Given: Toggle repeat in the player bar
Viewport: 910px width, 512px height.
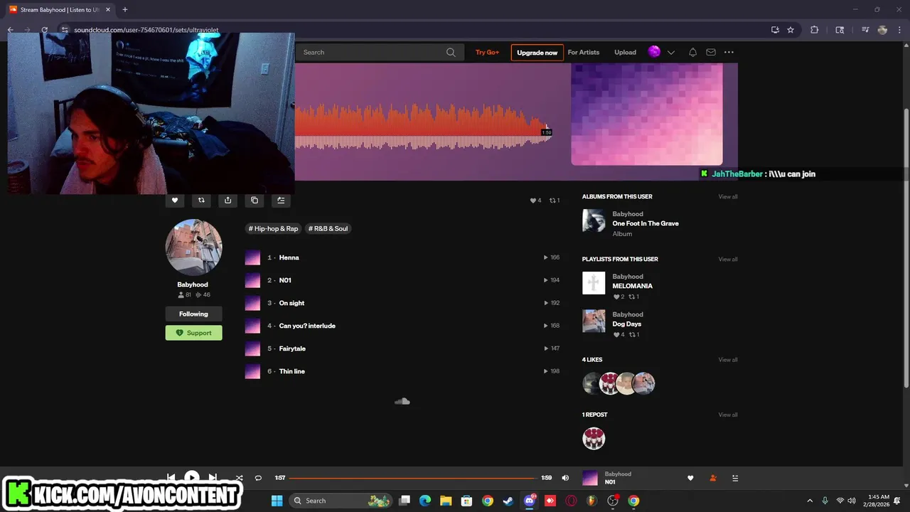Looking at the screenshot, I should click(258, 478).
